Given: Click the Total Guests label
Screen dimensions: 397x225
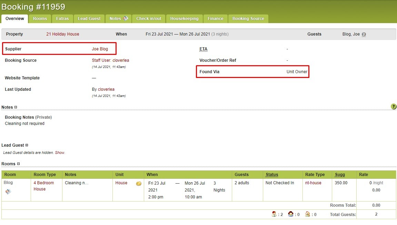Looking at the screenshot, I should pos(343,214).
